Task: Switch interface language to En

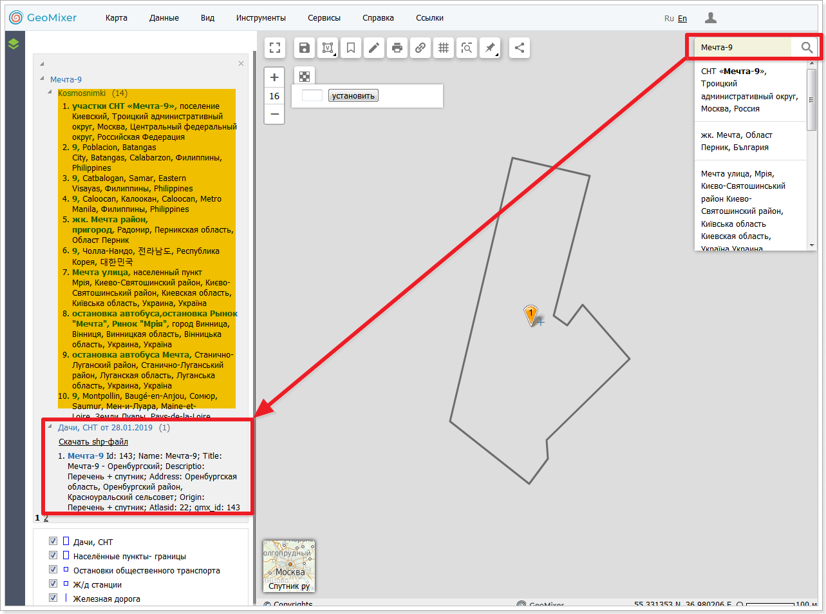Action: (x=682, y=19)
